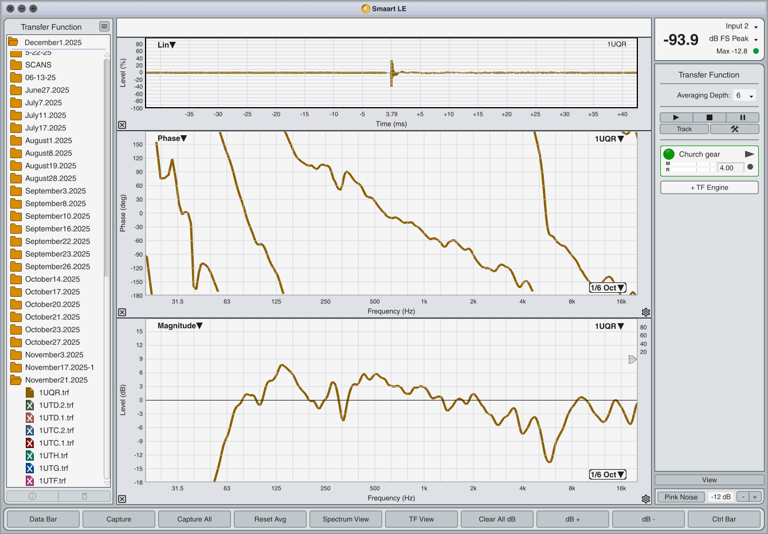Open the Transfer Function data bar menu icon
Screen dimensions: 768x534
(104, 26)
